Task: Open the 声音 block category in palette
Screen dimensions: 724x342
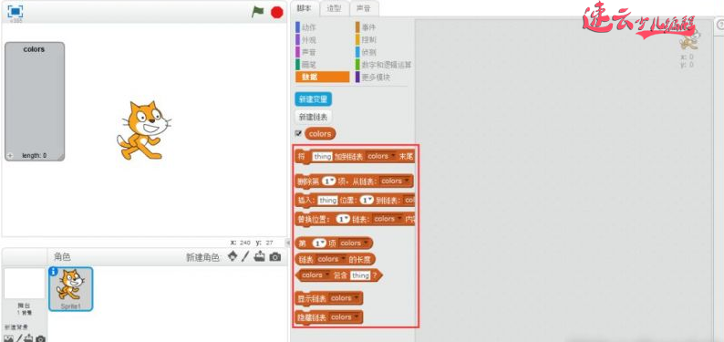Action: click(x=309, y=52)
